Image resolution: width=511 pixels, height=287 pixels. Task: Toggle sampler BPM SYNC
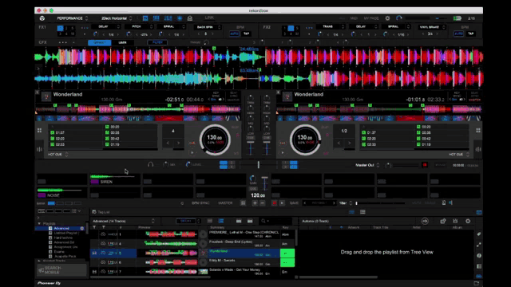200,203
